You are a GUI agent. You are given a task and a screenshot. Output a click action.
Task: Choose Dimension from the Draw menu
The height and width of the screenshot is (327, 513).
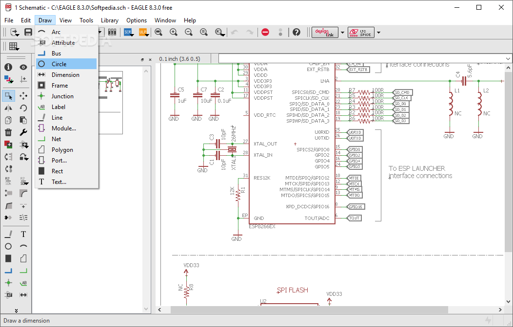[66, 75]
